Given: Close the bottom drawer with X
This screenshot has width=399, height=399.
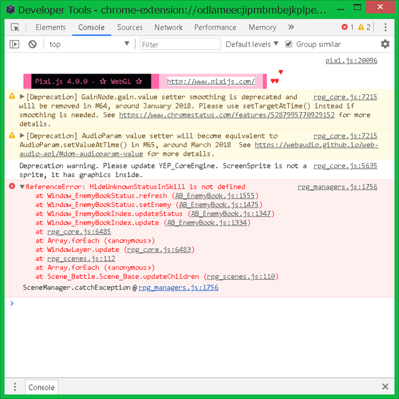Looking at the screenshot, I should (x=385, y=387).
